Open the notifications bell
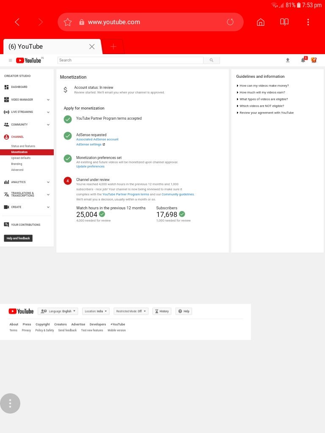Screen dimensions: 325x433 tap(303, 60)
